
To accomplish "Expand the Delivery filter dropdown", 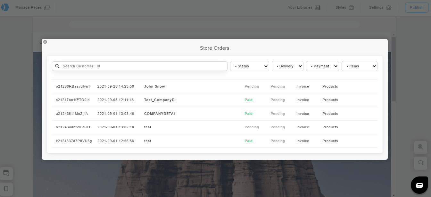I will pyautogui.click(x=287, y=66).
